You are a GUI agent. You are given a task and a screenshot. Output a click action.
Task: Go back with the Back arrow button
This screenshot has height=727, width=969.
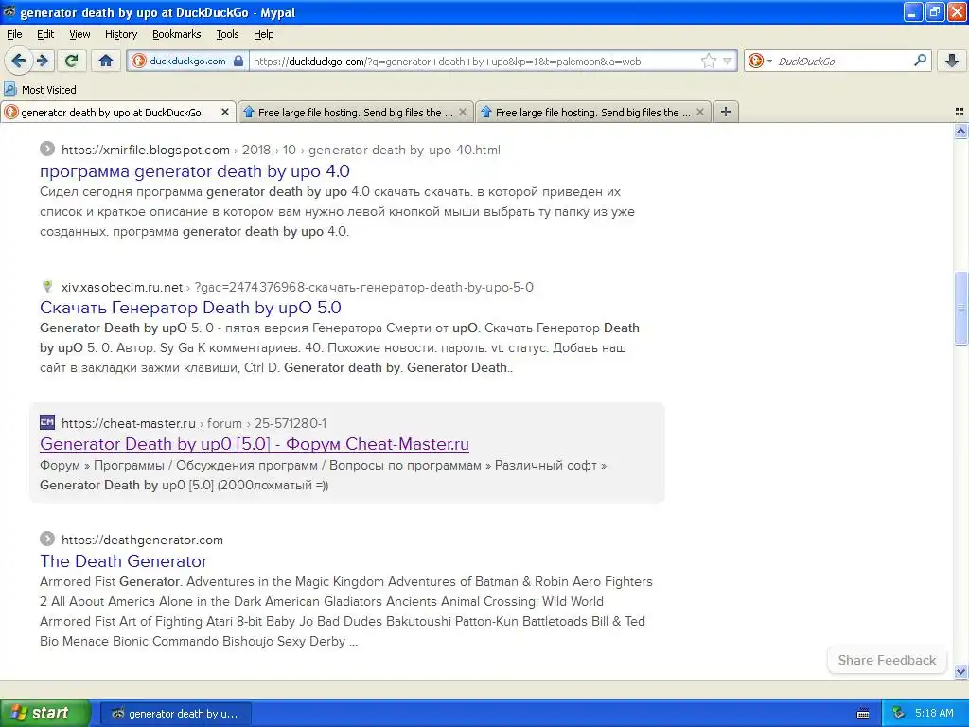coord(19,61)
